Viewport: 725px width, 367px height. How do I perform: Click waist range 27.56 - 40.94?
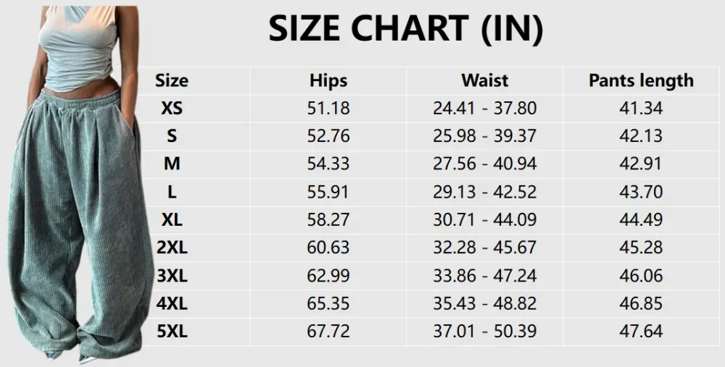click(x=484, y=164)
